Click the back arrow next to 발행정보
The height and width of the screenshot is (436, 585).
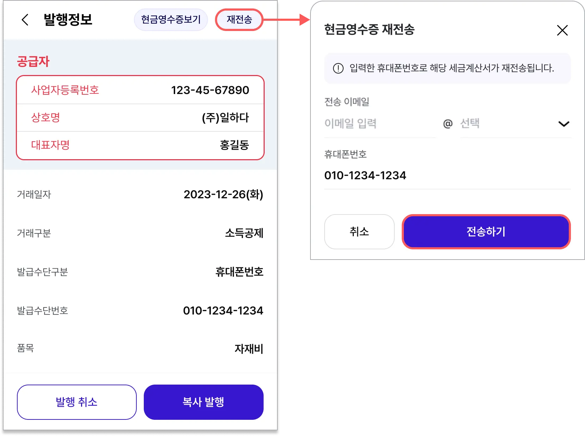click(25, 20)
